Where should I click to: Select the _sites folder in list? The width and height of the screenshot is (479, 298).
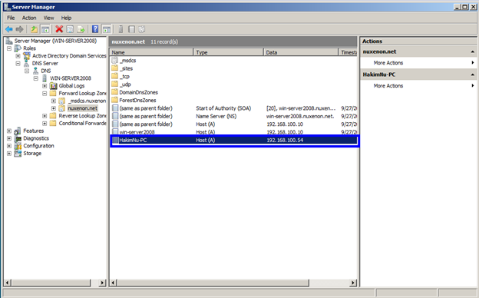[126, 68]
